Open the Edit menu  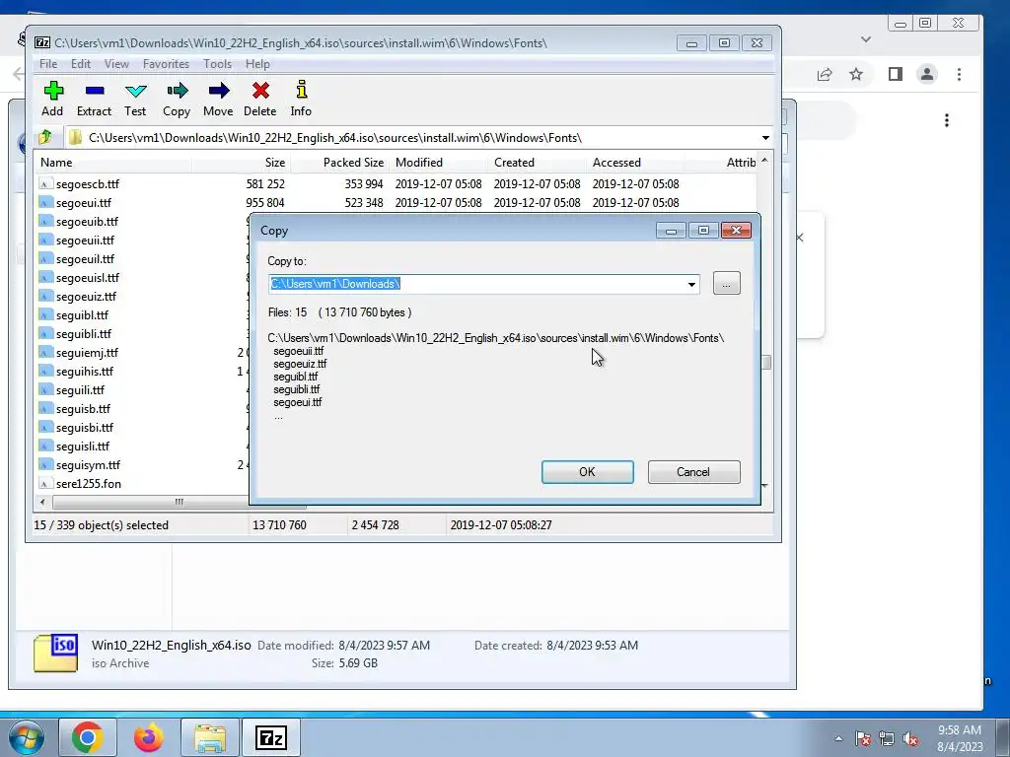(81, 64)
